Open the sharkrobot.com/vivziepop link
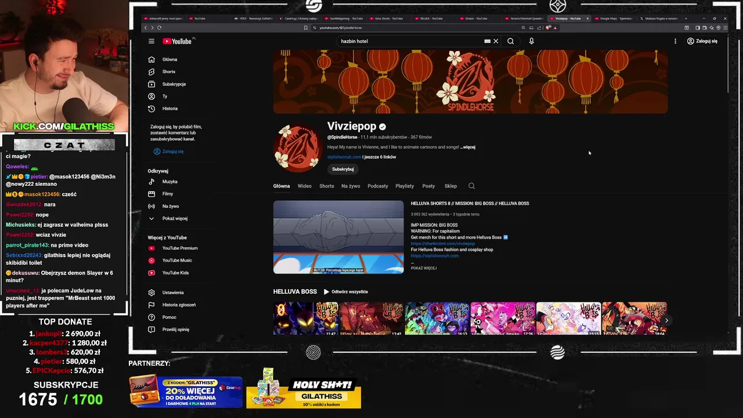Screen dimensions: 743x418 443,243
